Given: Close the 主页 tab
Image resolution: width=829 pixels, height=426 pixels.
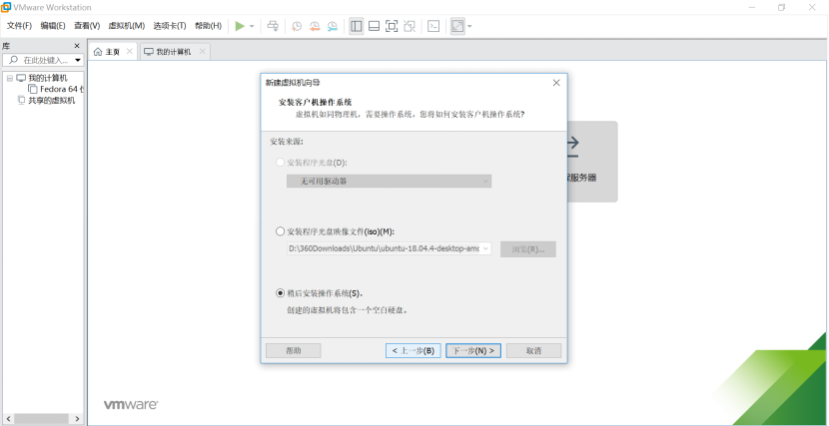Looking at the screenshot, I should (130, 51).
